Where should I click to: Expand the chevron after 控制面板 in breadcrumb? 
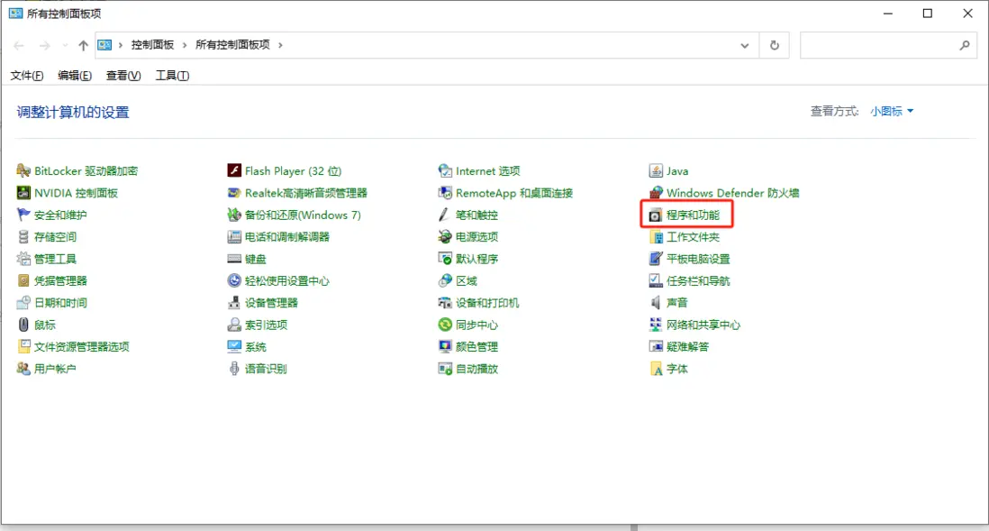coord(185,45)
